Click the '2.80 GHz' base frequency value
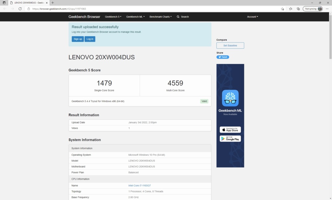 pos(133,197)
